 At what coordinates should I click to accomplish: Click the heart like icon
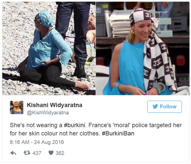(x=51, y=153)
